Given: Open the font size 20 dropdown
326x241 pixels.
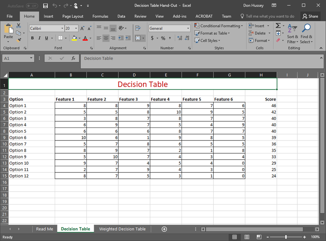Looking at the screenshot, I should 76,28.
